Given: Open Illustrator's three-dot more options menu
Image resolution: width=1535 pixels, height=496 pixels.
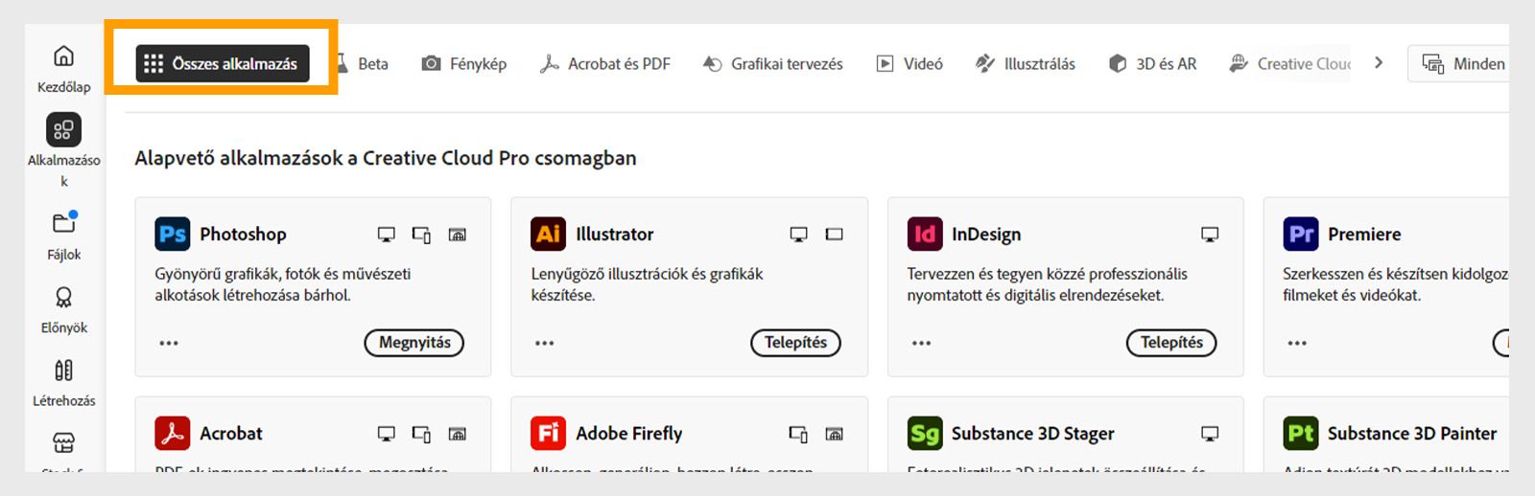Looking at the screenshot, I should (x=545, y=343).
